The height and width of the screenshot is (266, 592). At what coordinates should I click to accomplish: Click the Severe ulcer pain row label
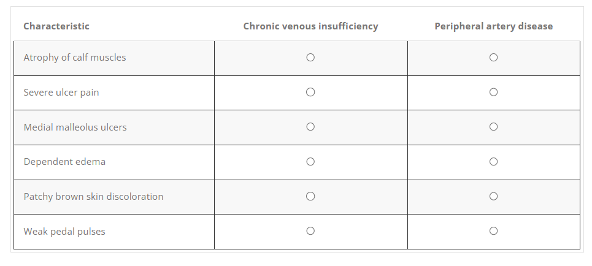pos(61,93)
